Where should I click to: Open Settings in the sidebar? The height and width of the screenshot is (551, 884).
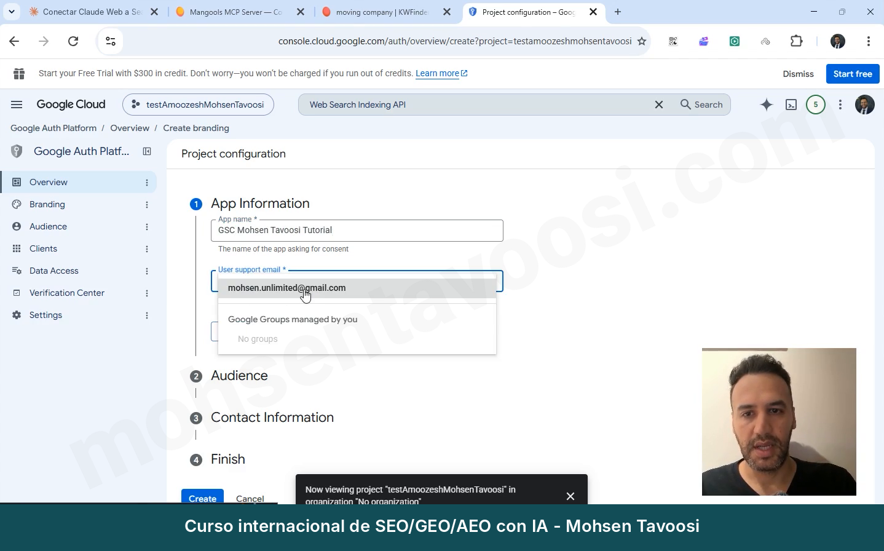tap(45, 315)
